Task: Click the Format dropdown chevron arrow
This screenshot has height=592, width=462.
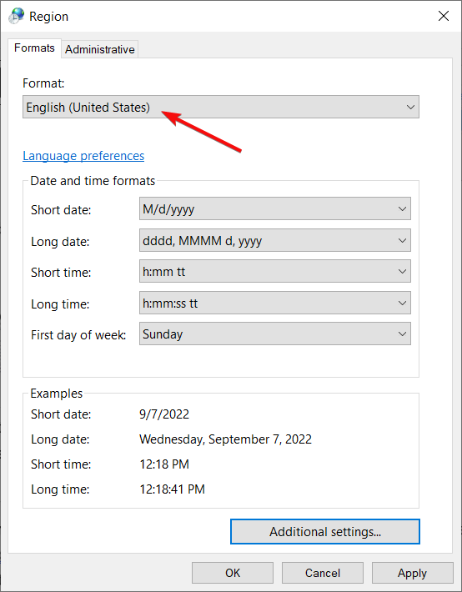Action: pyautogui.click(x=410, y=108)
